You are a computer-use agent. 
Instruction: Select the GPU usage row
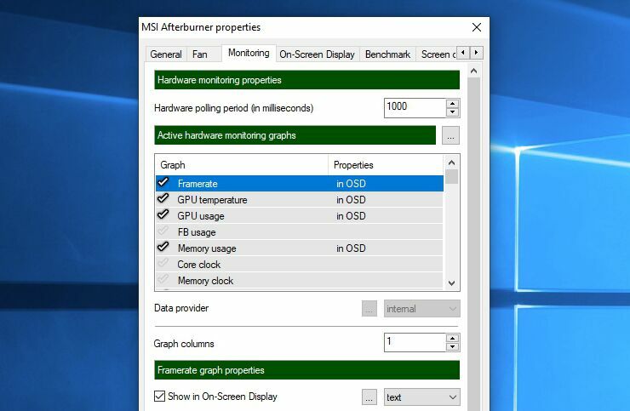pyautogui.click(x=300, y=216)
